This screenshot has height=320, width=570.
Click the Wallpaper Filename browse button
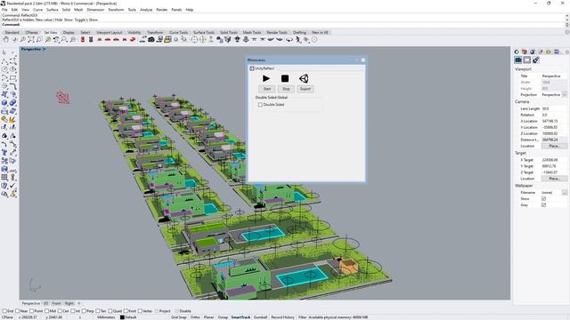[x=565, y=193]
